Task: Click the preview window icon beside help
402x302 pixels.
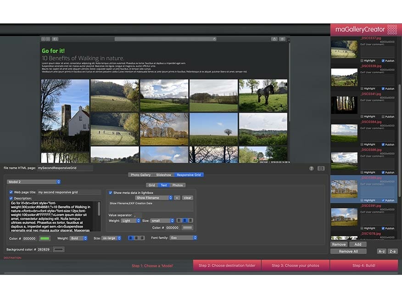Action: (321, 168)
